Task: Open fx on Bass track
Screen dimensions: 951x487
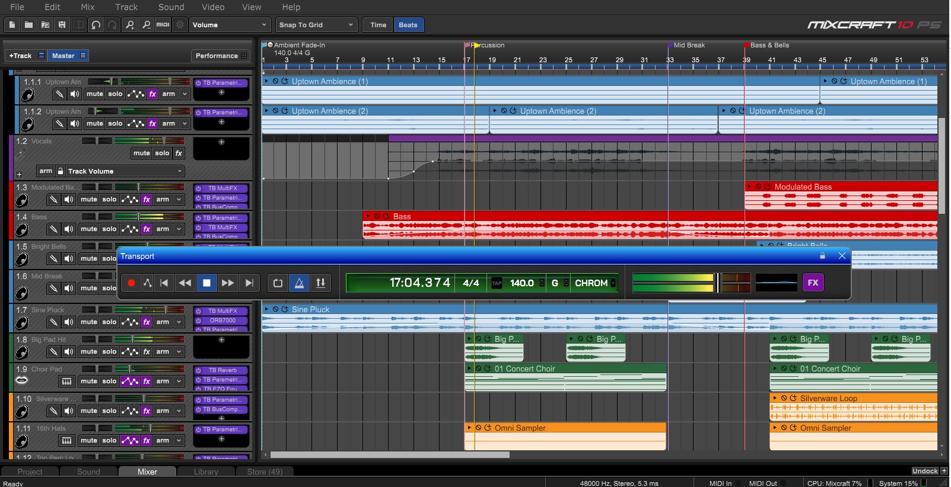Action: pos(147,229)
